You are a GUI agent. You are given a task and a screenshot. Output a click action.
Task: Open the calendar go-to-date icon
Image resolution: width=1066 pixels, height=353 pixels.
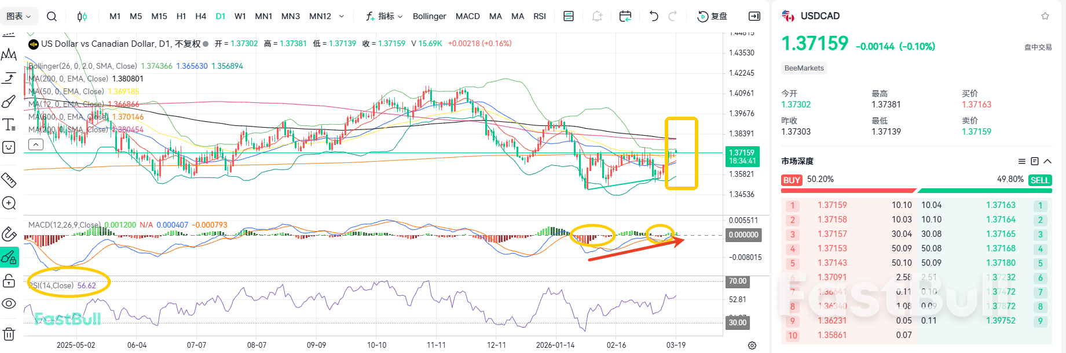(x=625, y=16)
